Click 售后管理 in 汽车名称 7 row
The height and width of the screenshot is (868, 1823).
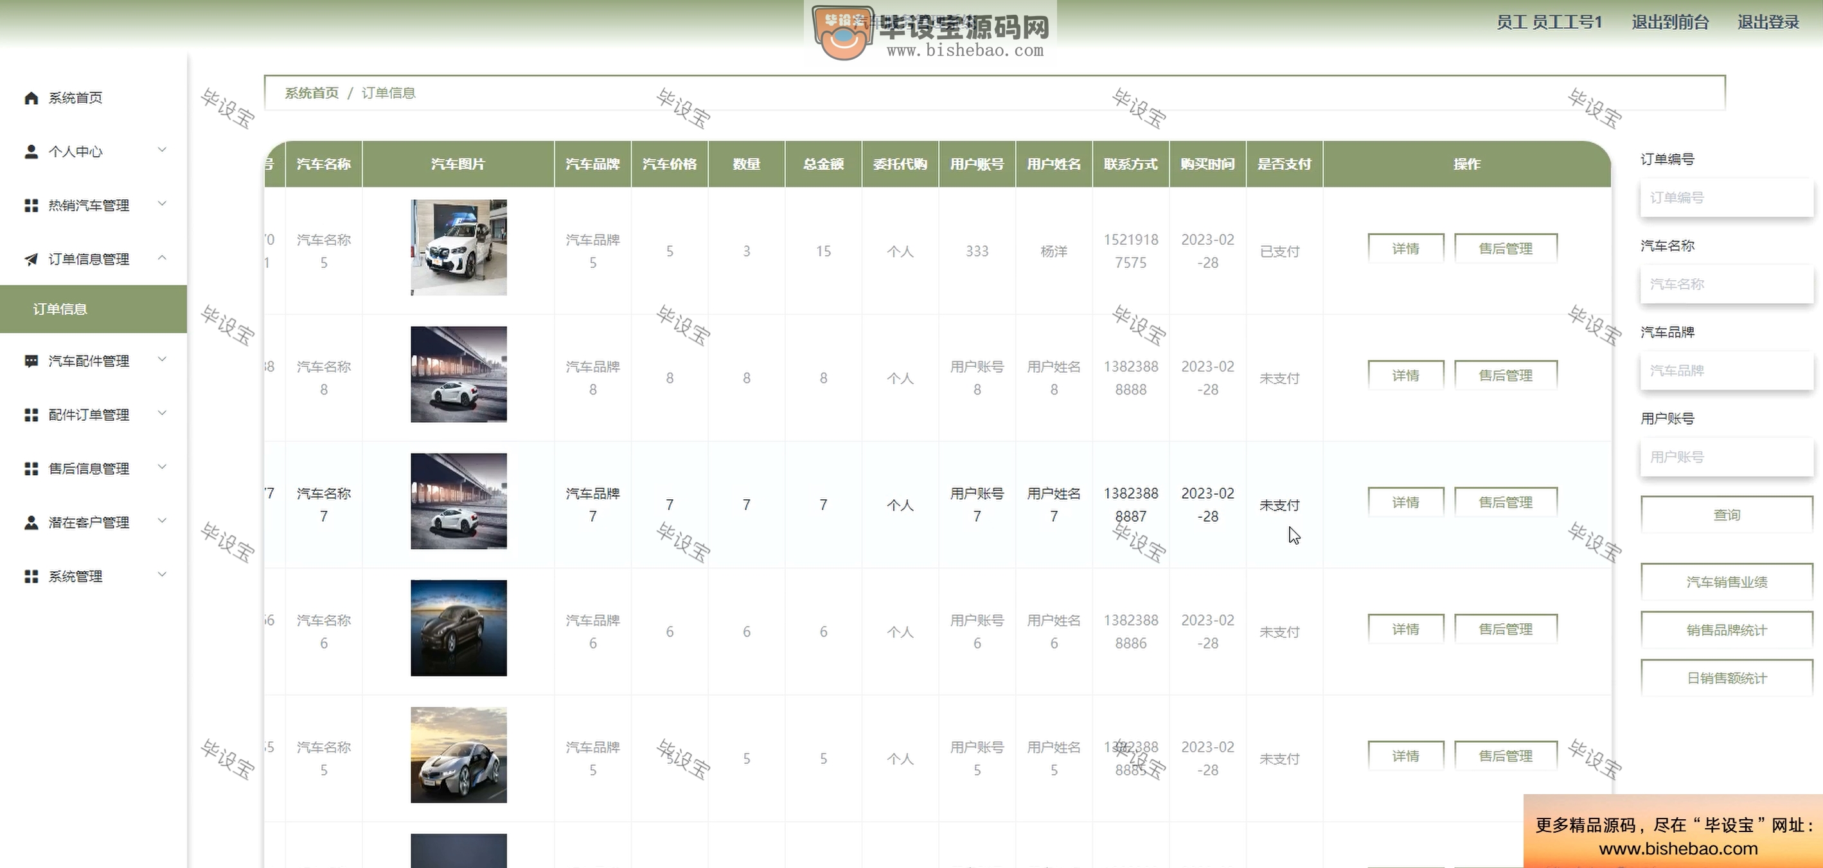[1506, 502]
